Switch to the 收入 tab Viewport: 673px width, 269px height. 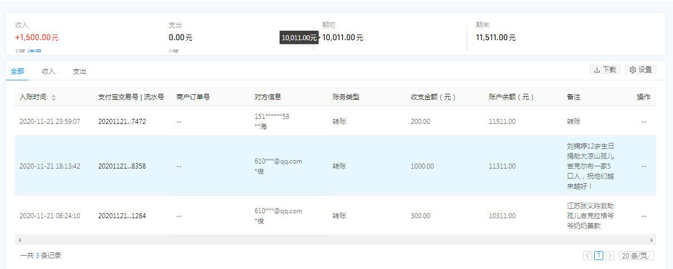pyautogui.click(x=49, y=71)
